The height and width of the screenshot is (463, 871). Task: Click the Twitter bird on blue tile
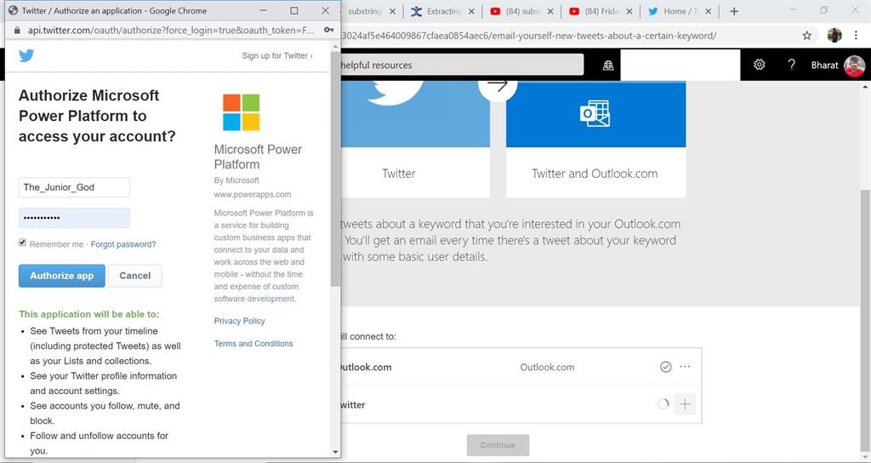tap(396, 92)
